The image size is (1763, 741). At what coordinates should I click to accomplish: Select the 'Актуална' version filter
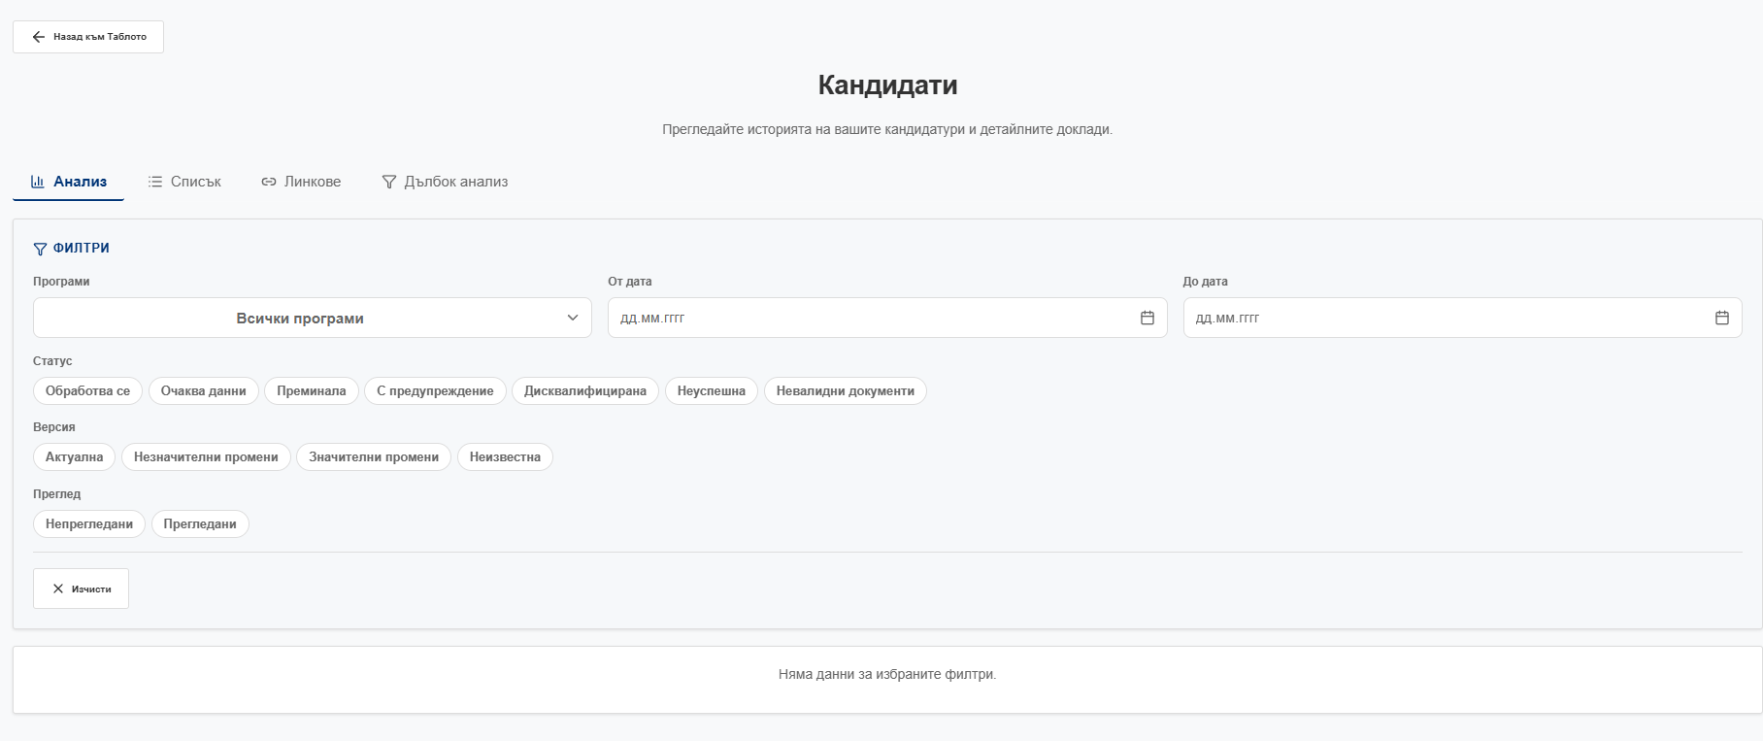click(75, 457)
